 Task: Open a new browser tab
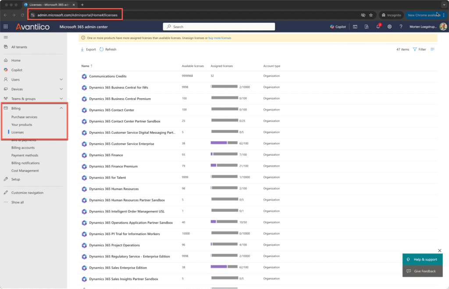[82, 4]
